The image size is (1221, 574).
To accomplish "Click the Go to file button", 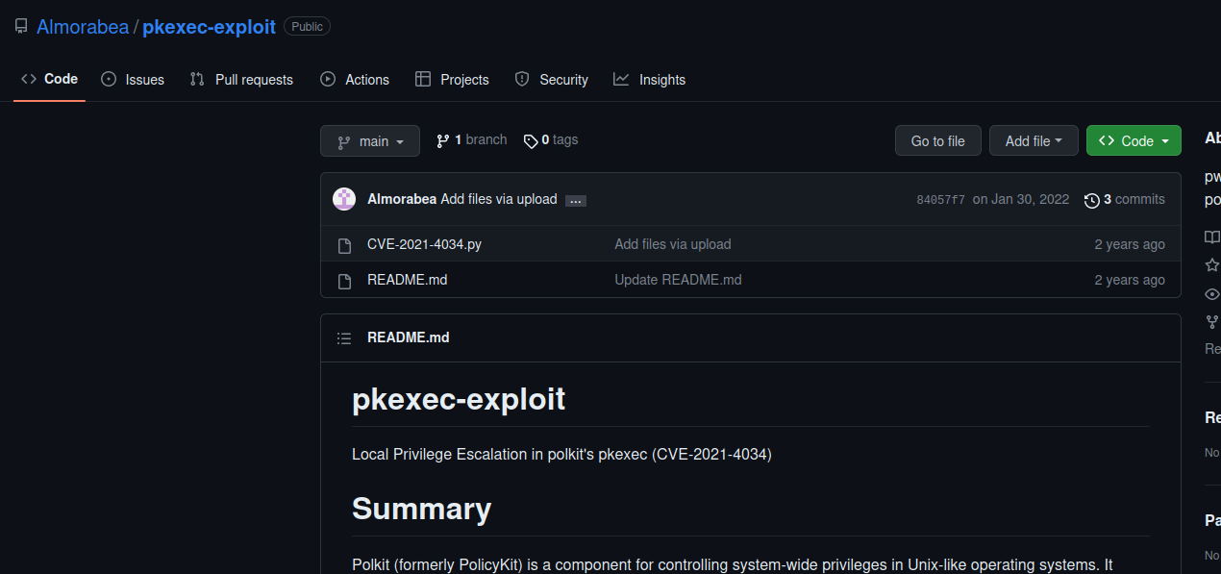I will 937,141.
